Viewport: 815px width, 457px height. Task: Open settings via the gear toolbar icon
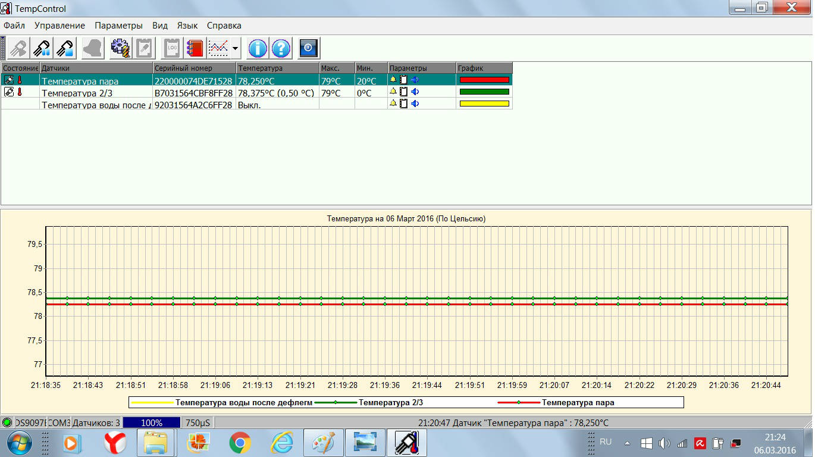point(120,48)
